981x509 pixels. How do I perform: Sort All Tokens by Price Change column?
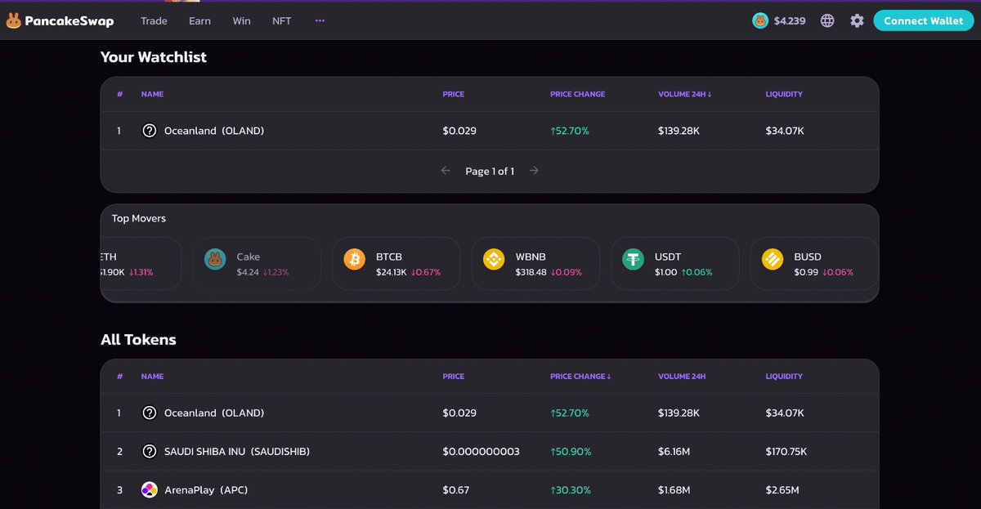coord(580,377)
